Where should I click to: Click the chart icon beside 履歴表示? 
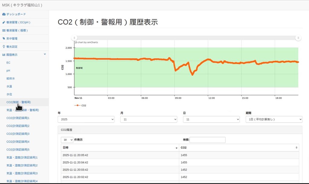pos(4,55)
